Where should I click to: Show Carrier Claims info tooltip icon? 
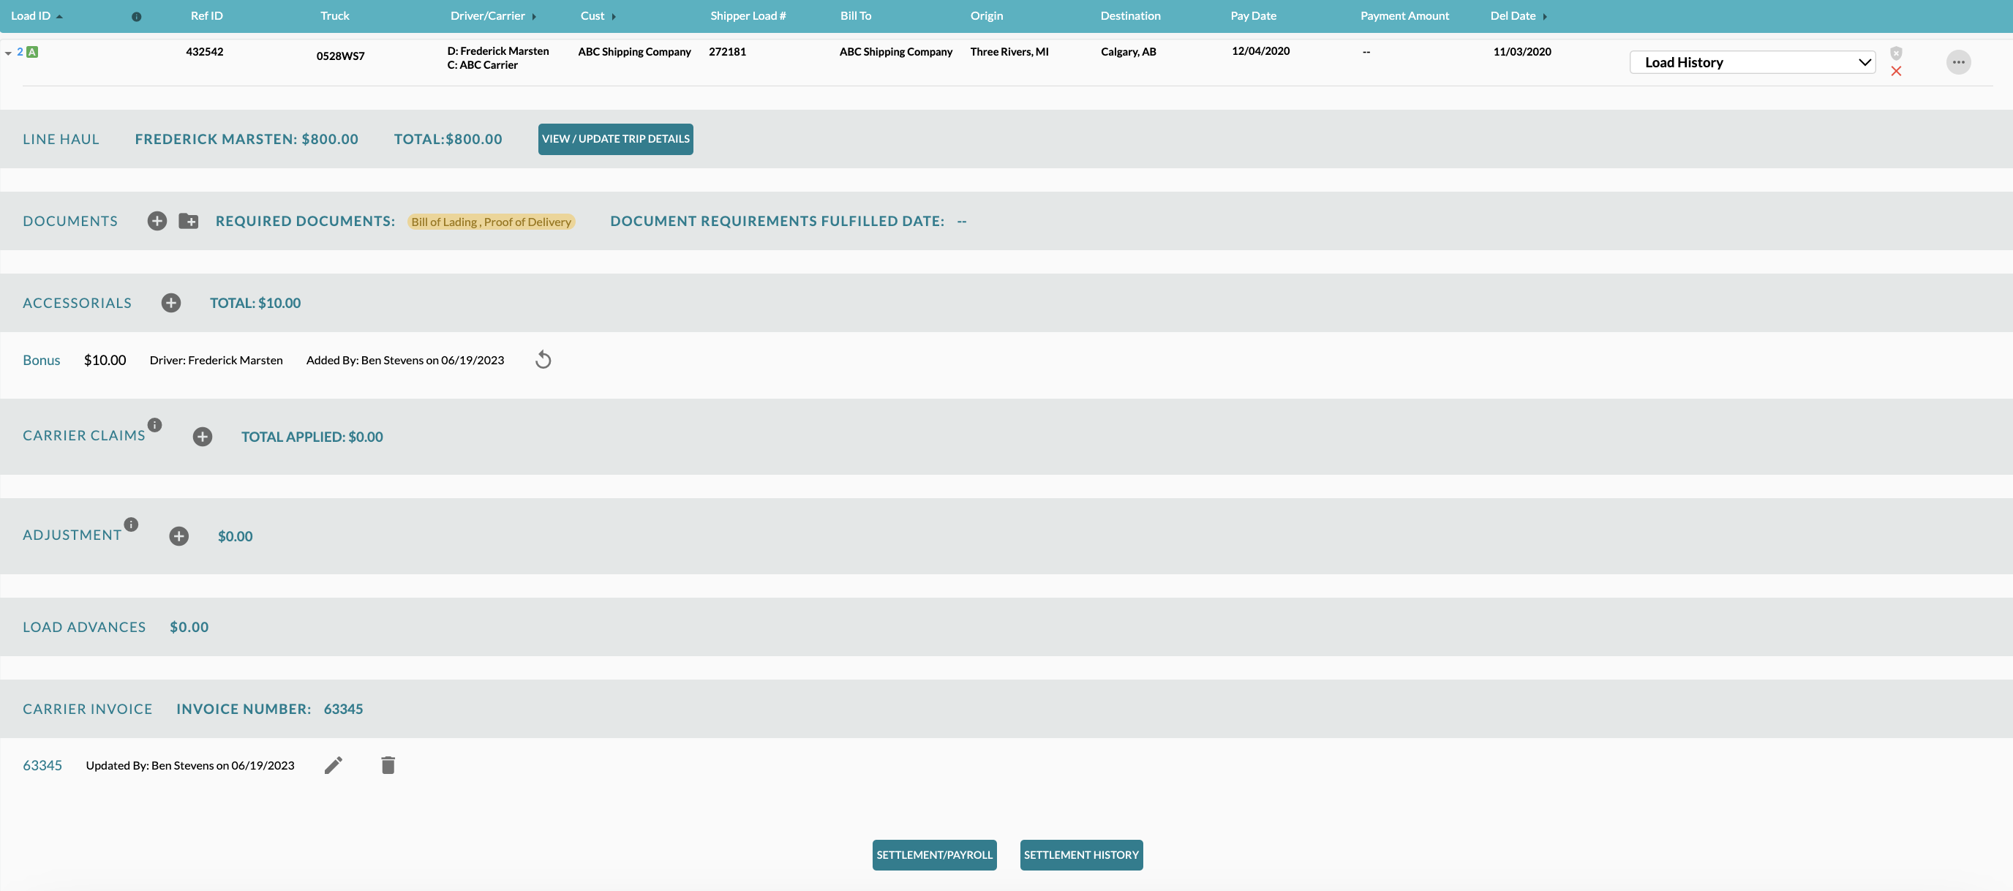tap(155, 425)
